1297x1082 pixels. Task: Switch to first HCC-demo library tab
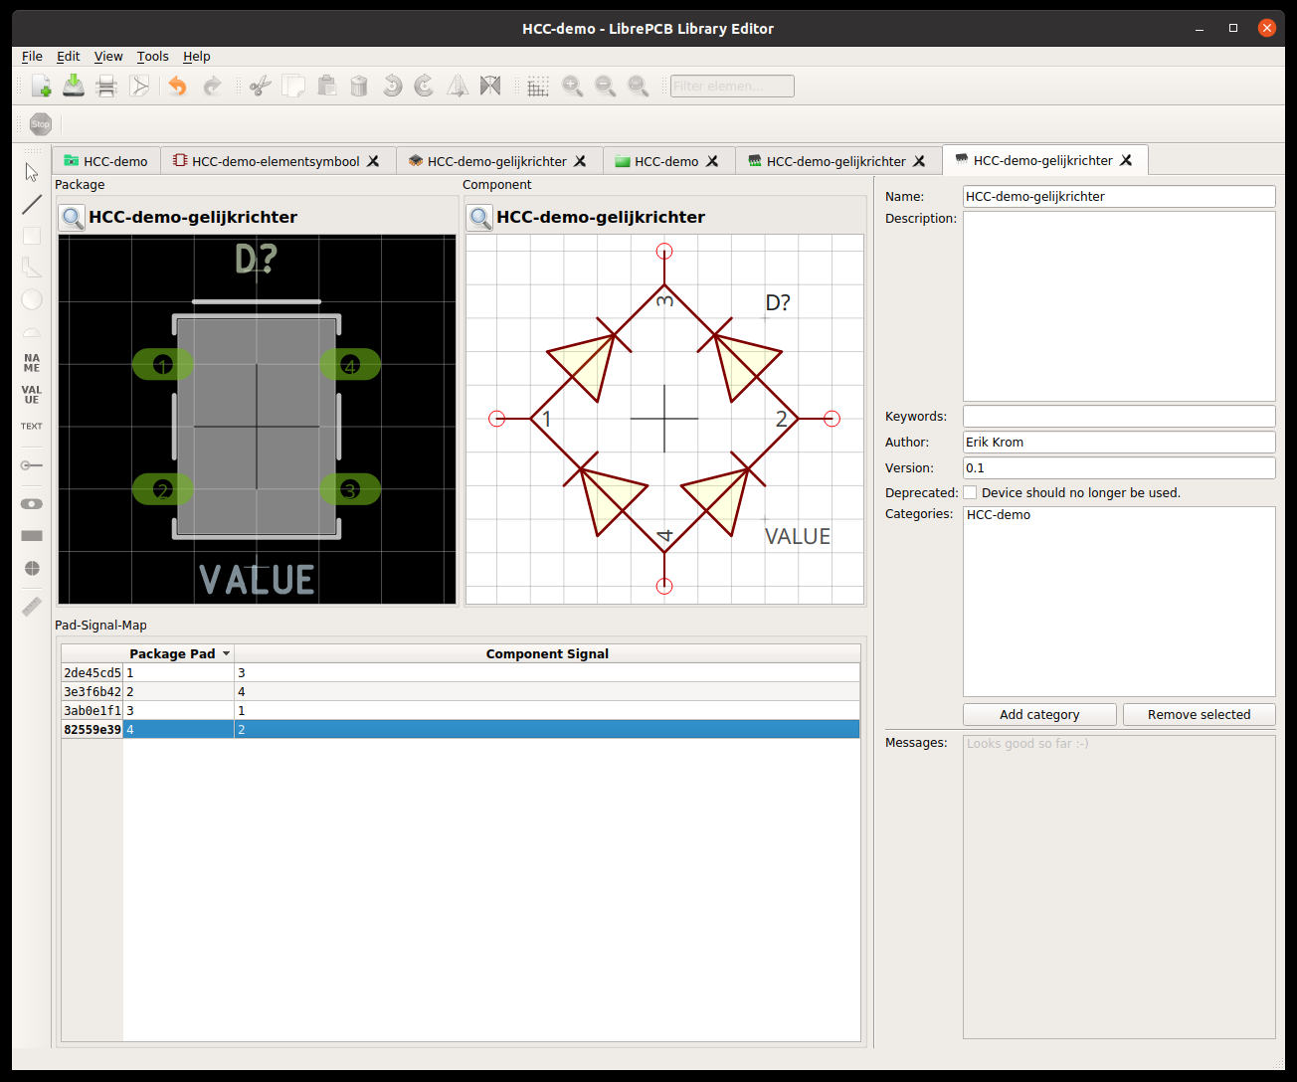pos(105,161)
